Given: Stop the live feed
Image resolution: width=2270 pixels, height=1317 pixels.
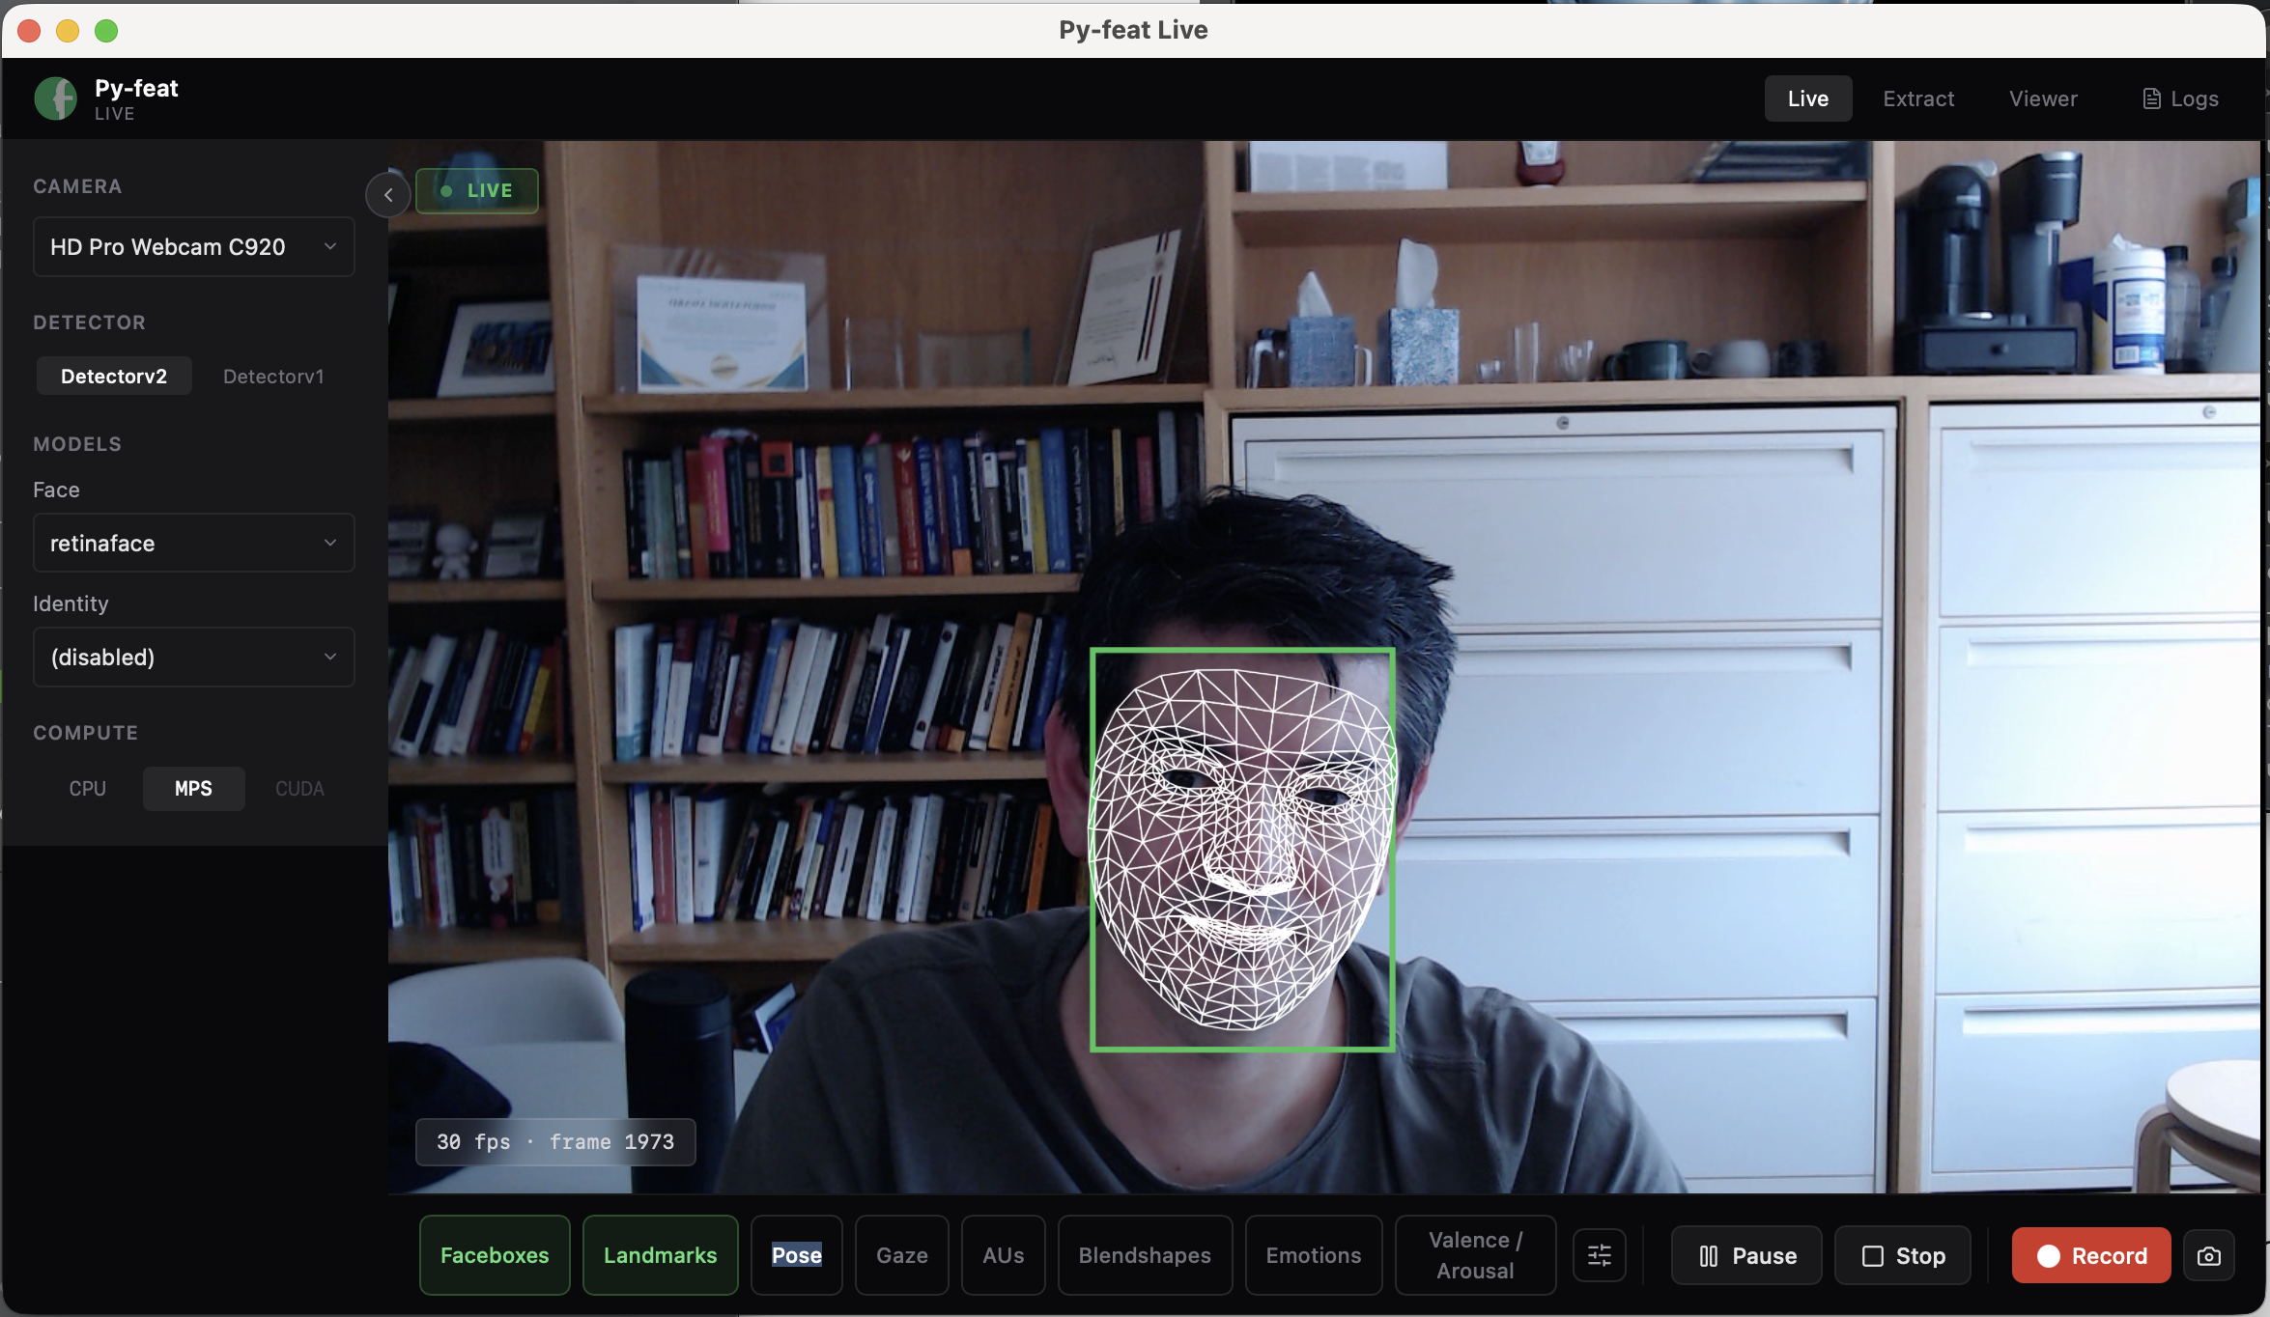Looking at the screenshot, I should pos(1903,1255).
